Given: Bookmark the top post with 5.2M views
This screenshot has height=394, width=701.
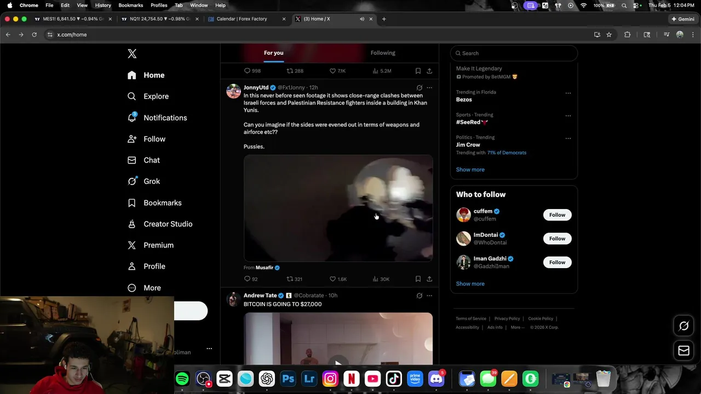Looking at the screenshot, I should pyautogui.click(x=418, y=71).
